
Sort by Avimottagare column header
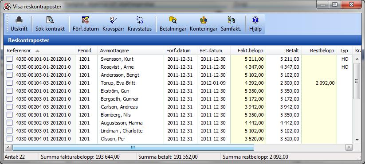pos(130,51)
